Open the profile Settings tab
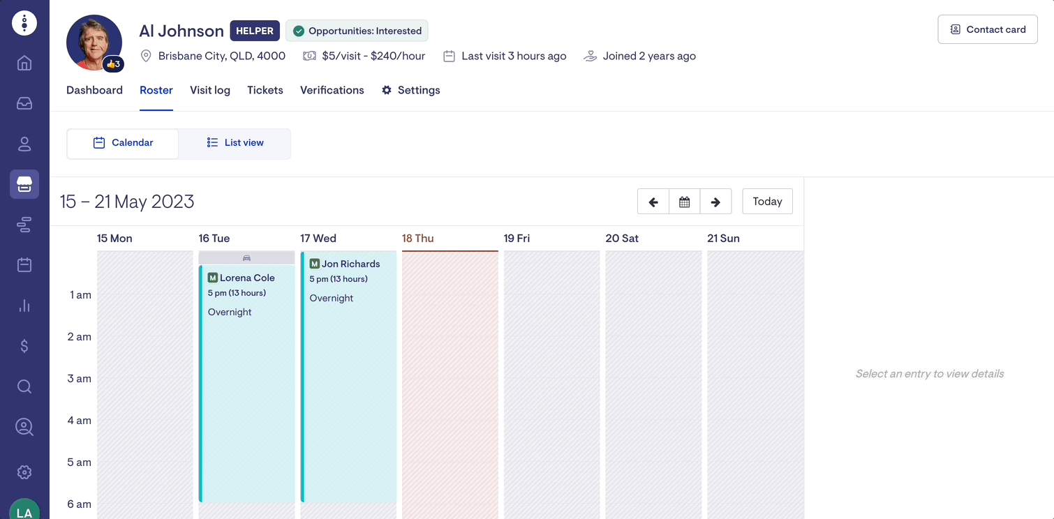The width and height of the screenshot is (1054, 519). [410, 90]
